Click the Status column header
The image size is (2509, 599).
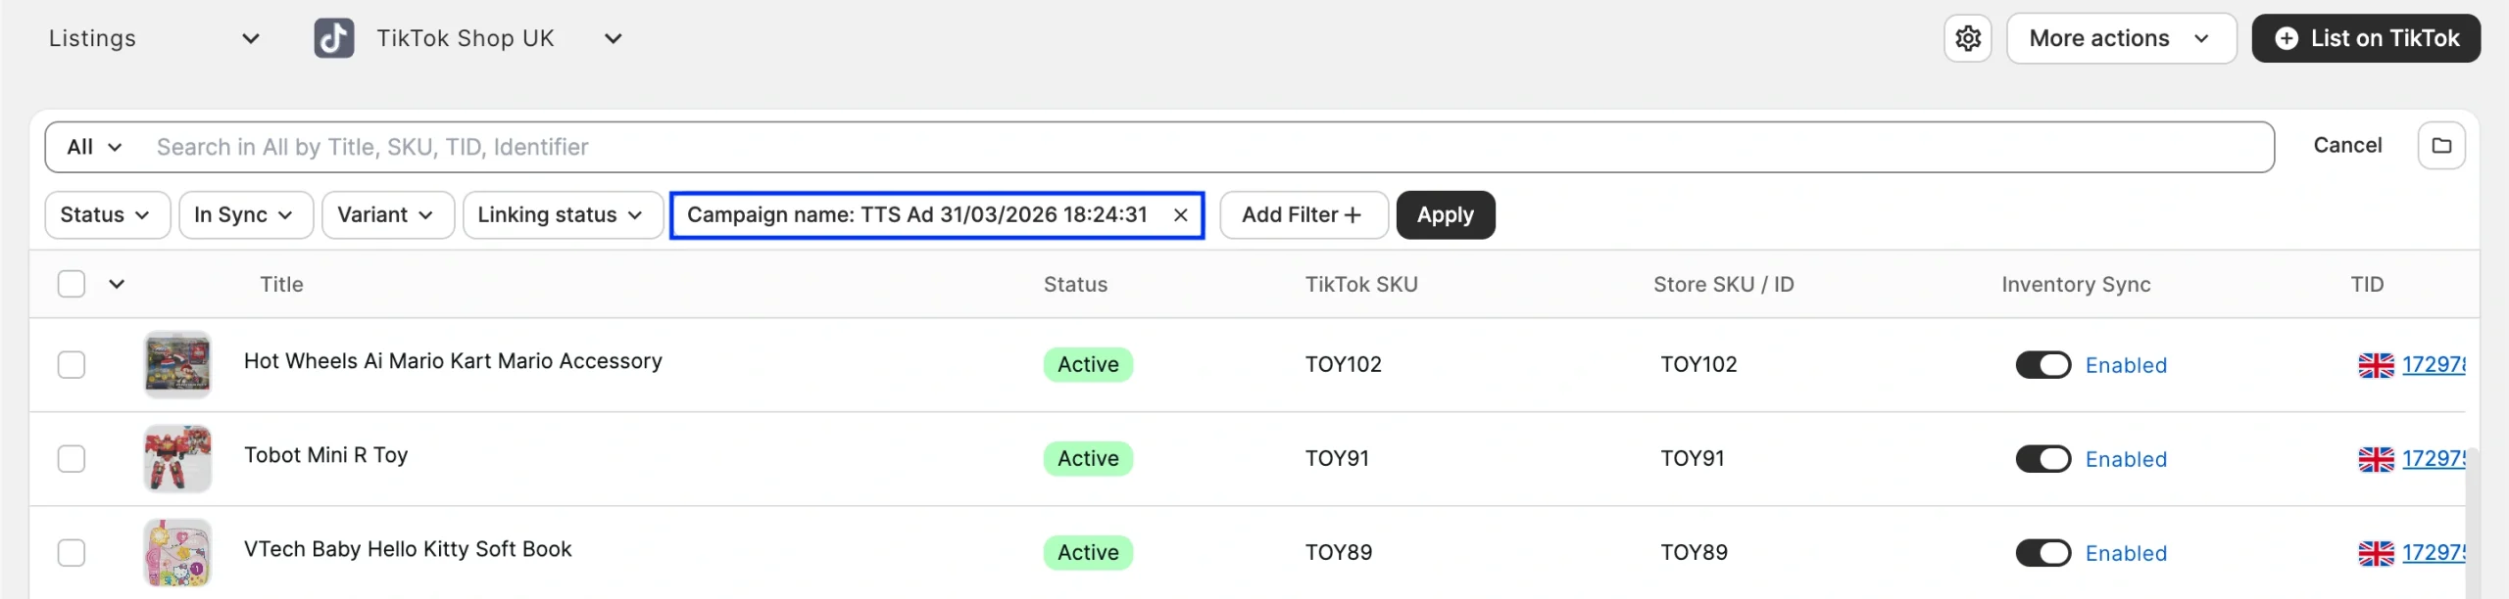pyautogui.click(x=1075, y=285)
